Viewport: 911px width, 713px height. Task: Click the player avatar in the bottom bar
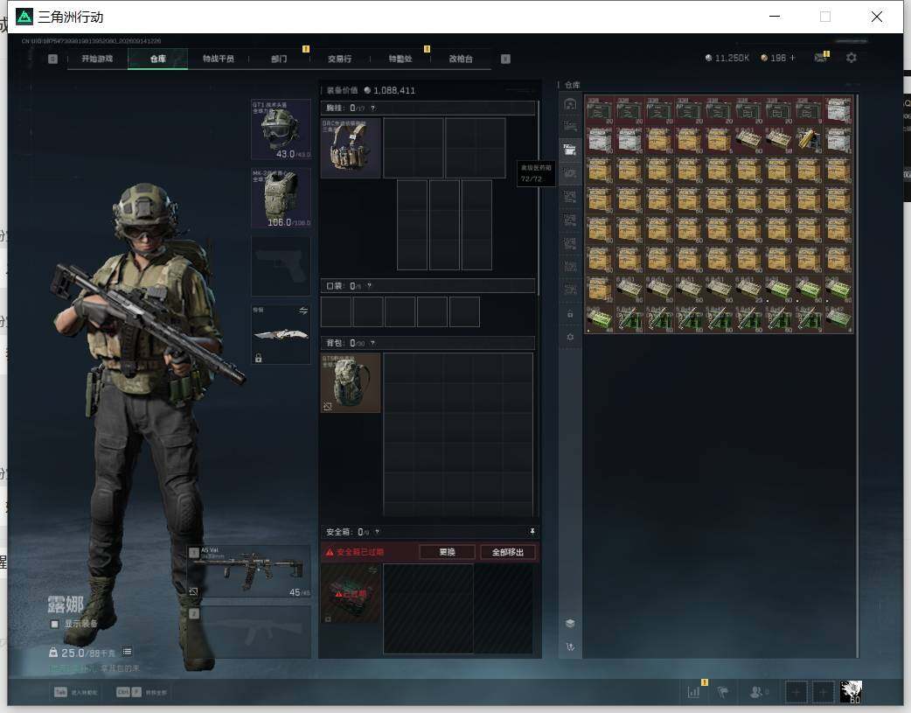[852, 692]
